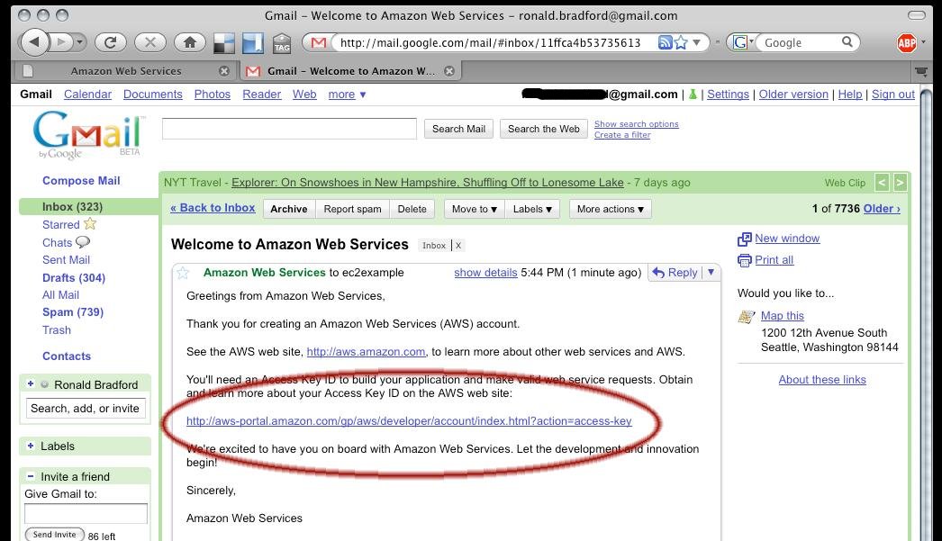This screenshot has width=942, height=541.
Task: Reload the page with the refresh icon
Action: [111, 42]
